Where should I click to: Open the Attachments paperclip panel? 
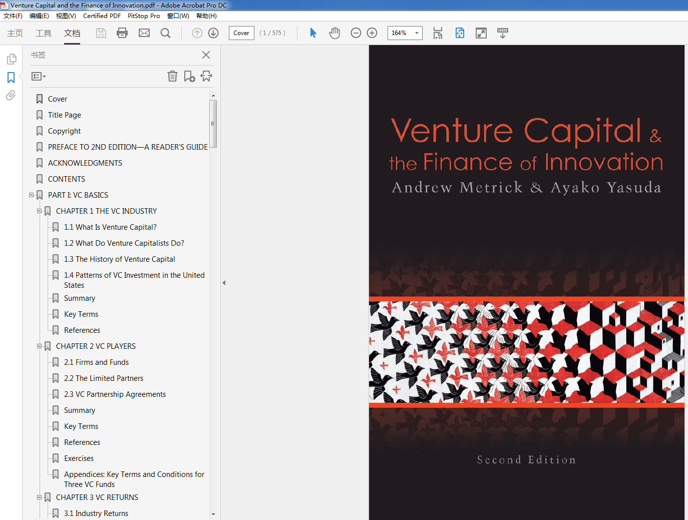tap(11, 95)
